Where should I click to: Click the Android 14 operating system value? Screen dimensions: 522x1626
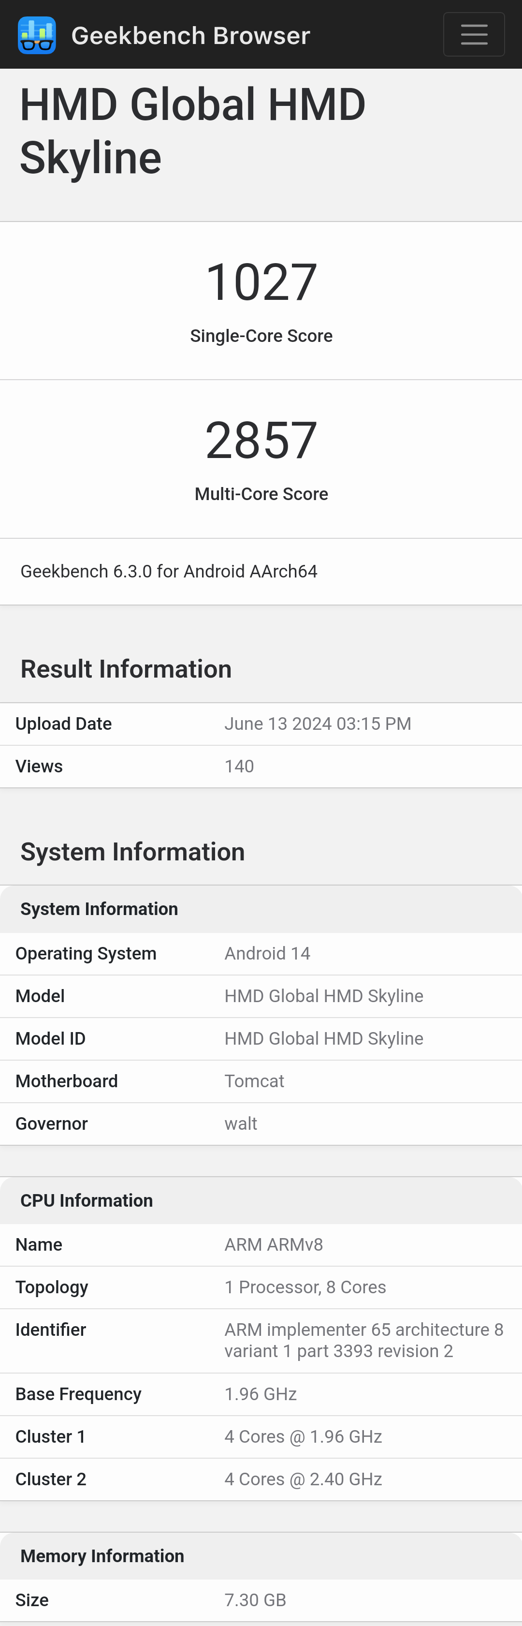pyautogui.click(x=267, y=953)
